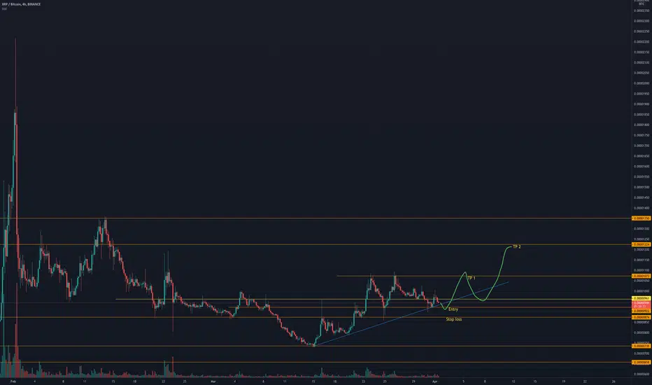This screenshot has width=652, height=385.
Task: Click the yellow 0.00000961 price tag
Action: [x=642, y=298]
